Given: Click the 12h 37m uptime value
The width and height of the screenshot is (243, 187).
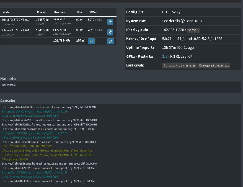Looking at the screenshot, I should coord(169,47).
